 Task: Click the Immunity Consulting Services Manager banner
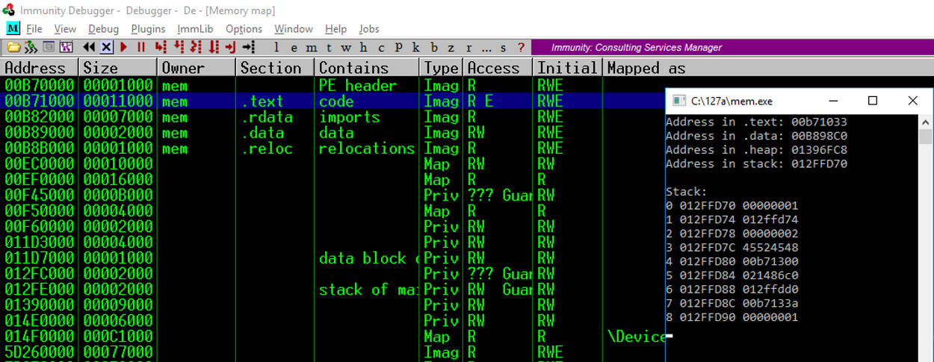click(637, 47)
